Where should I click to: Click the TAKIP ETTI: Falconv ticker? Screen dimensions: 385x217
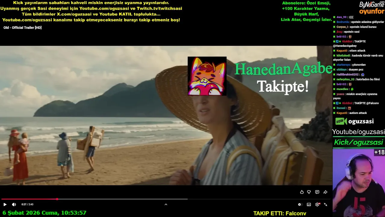click(280, 213)
